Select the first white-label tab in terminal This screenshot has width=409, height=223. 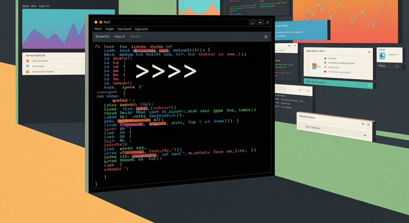pos(102,36)
